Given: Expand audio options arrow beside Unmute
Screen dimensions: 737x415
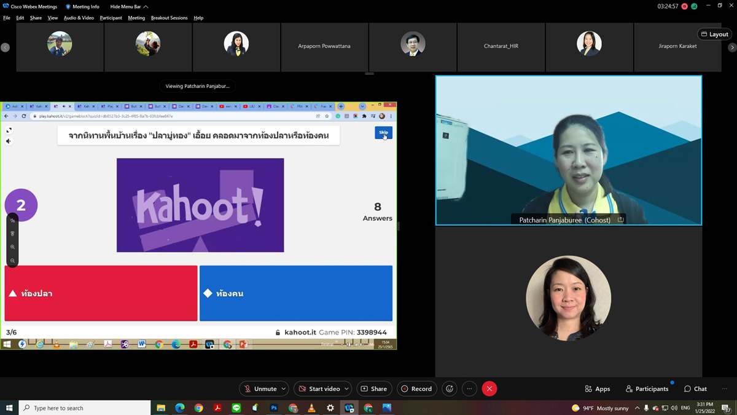Looking at the screenshot, I should [284, 389].
